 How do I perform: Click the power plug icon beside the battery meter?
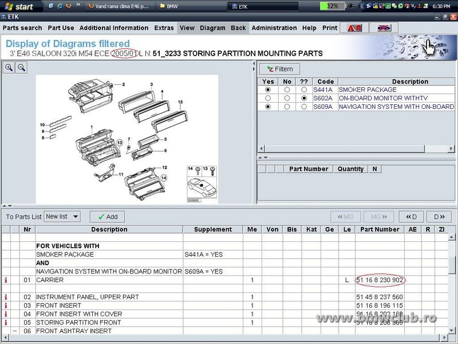tap(352, 6)
